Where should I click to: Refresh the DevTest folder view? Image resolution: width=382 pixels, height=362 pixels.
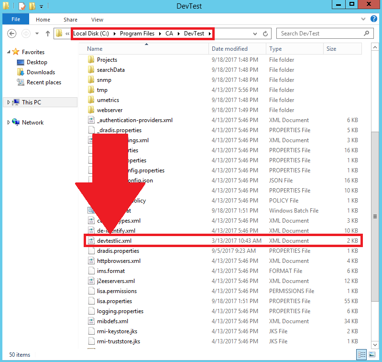(265, 34)
